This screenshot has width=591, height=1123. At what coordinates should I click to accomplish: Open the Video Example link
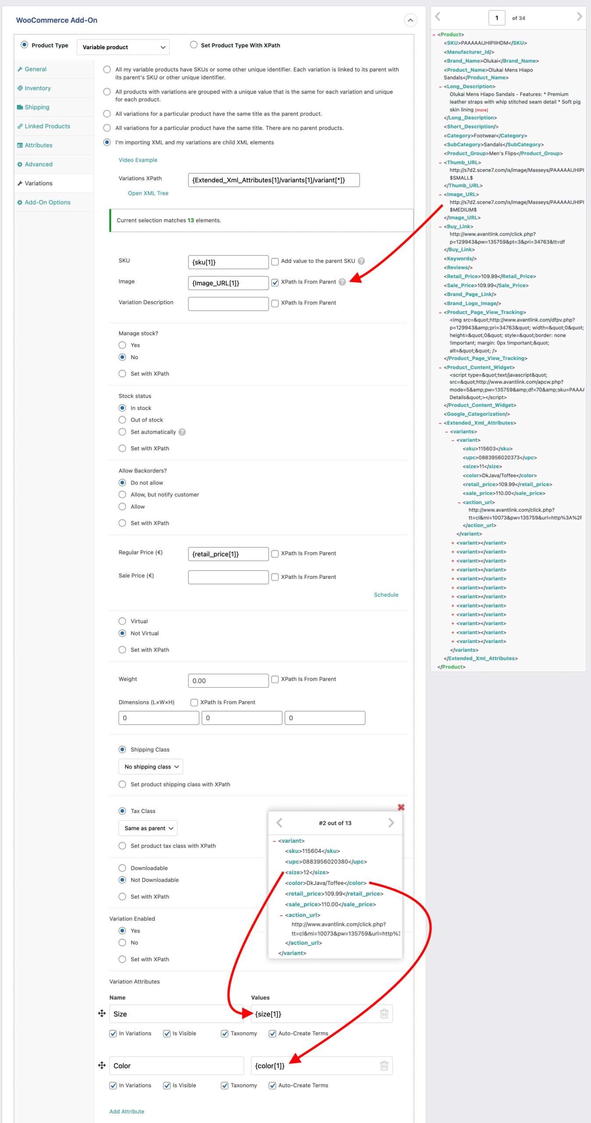point(138,160)
